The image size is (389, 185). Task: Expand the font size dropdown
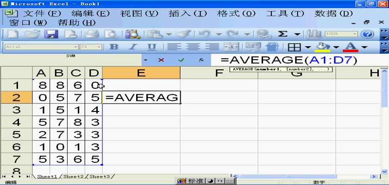pyautogui.click(x=99, y=47)
